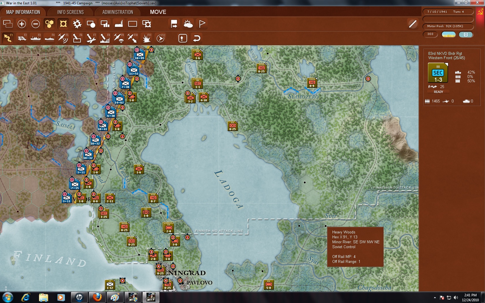Click the rectangle-with-gear toolbar icon
485x303 pixels.
[x=147, y=24]
